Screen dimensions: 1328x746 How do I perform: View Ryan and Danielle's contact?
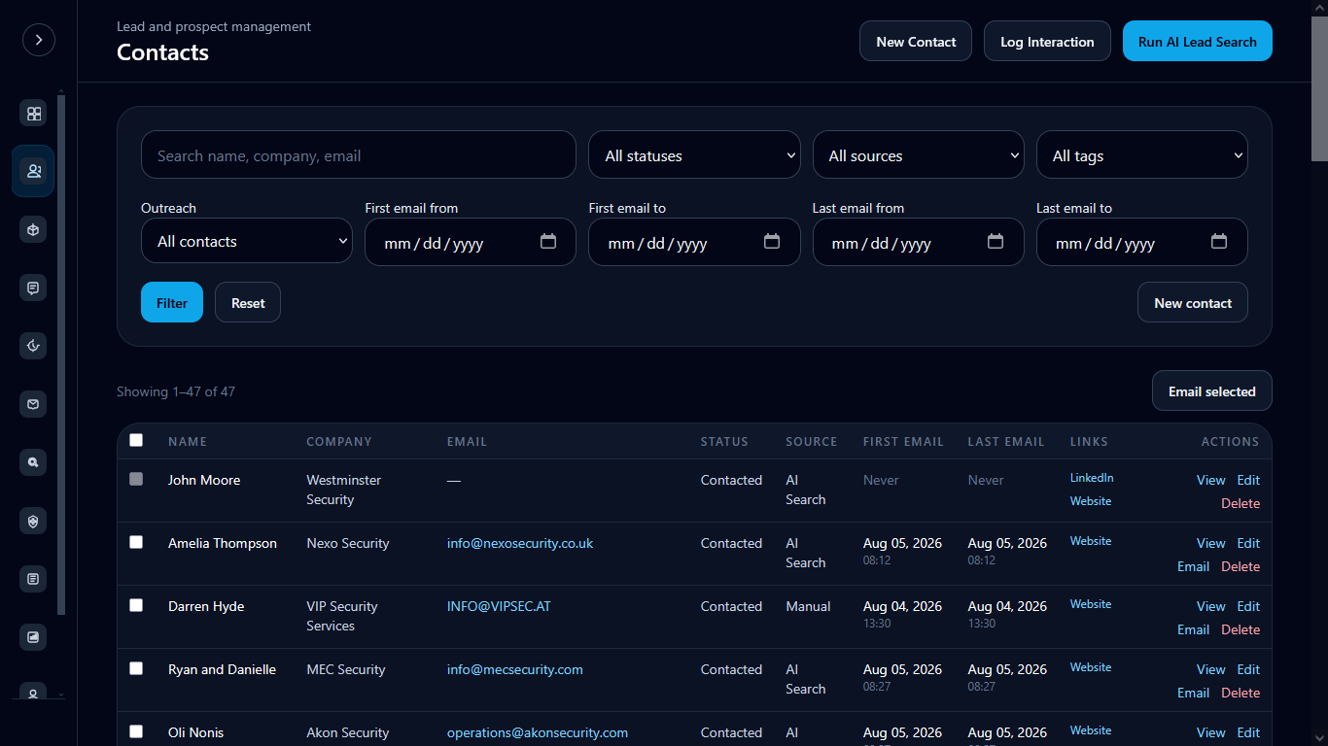click(1211, 669)
